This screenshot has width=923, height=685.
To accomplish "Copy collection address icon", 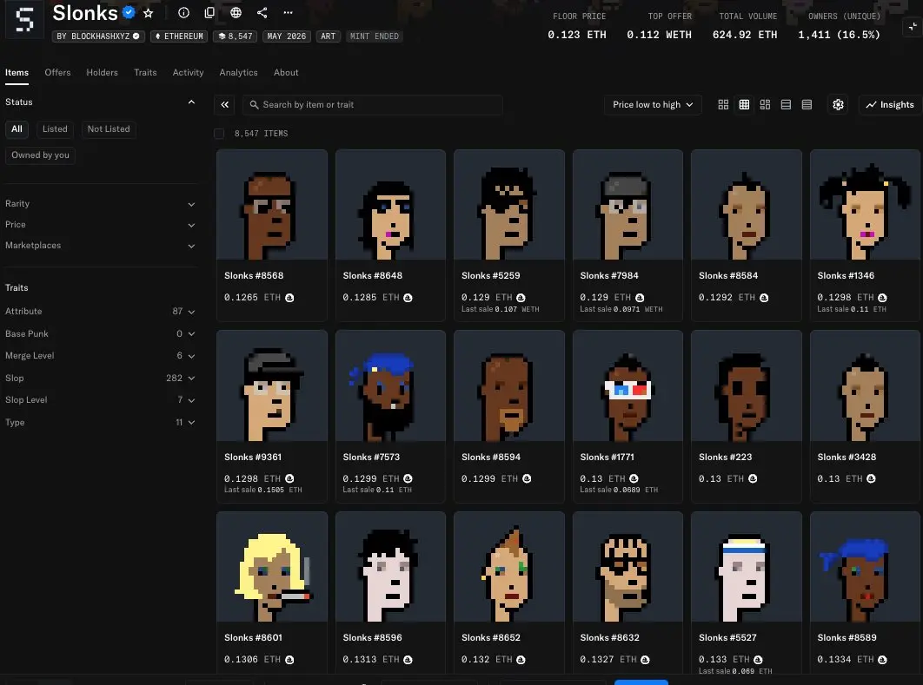I will (209, 13).
